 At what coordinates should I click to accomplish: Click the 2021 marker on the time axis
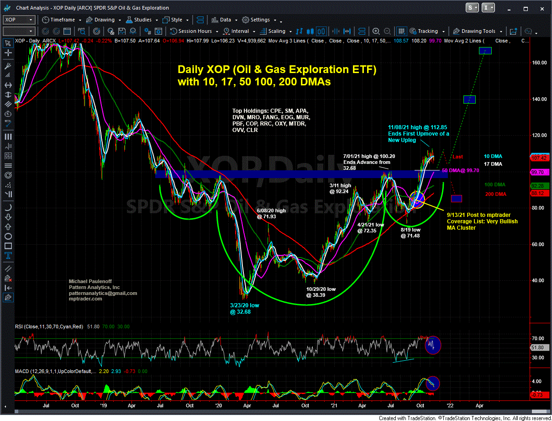[335, 405]
